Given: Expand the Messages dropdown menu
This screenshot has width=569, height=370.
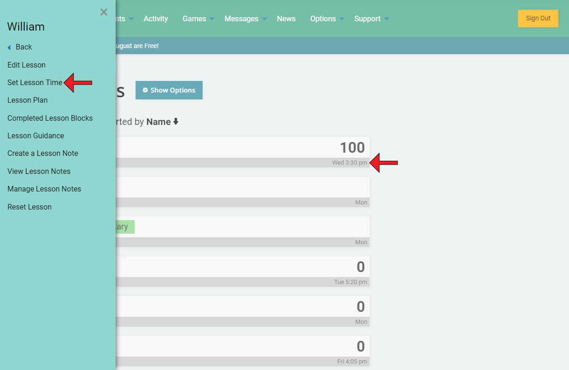Looking at the screenshot, I should (246, 19).
